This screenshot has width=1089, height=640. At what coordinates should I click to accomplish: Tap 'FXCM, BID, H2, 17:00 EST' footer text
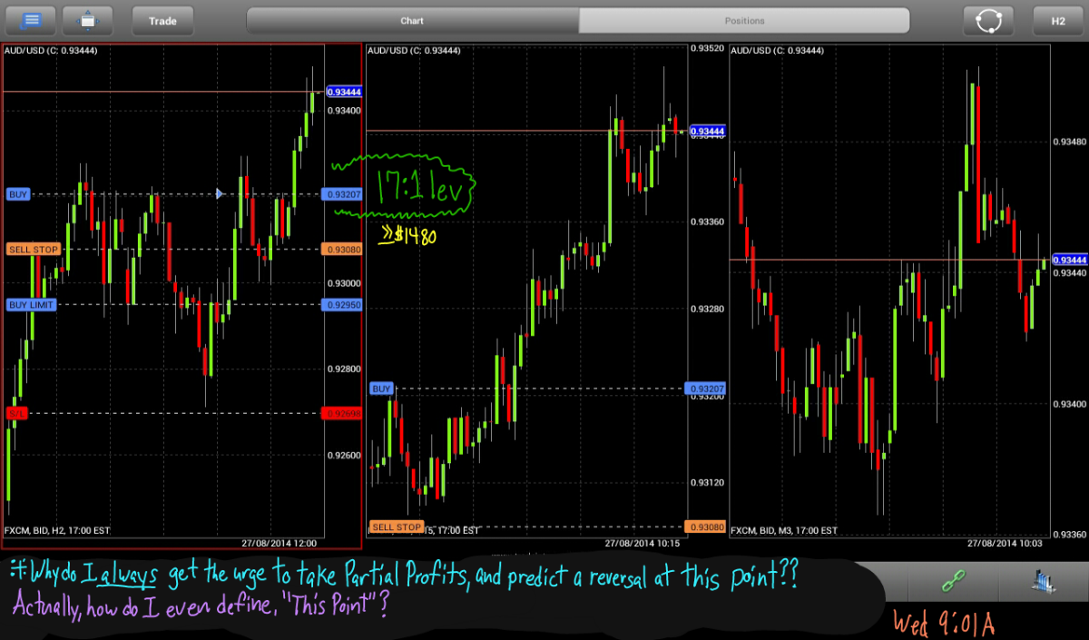click(x=58, y=529)
